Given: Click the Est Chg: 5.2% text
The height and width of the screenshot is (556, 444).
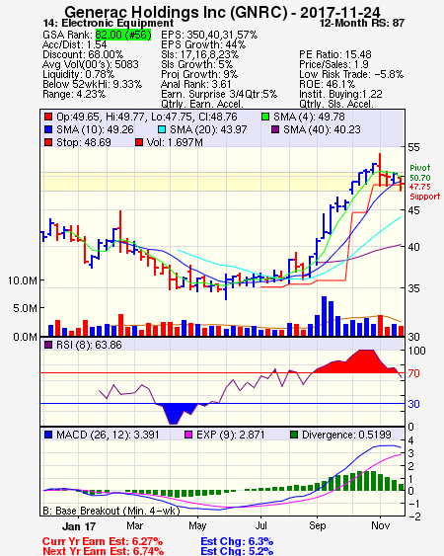Looking at the screenshot, I should (x=237, y=551).
